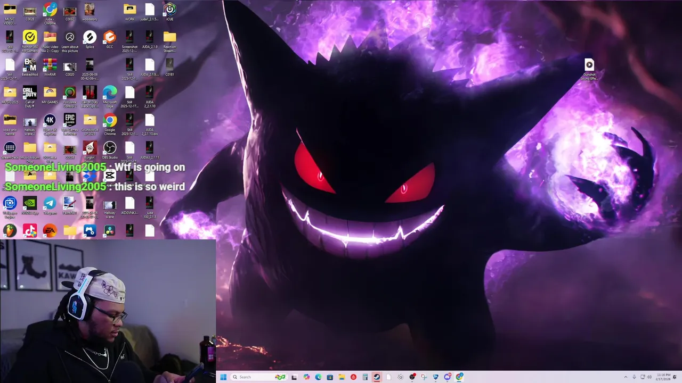
Task: Open the Windows Start menu
Action: [223, 377]
